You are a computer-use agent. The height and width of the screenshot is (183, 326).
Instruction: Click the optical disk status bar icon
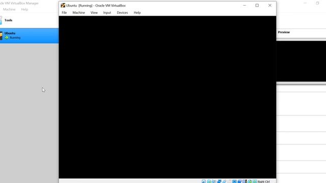pyautogui.click(x=209, y=181)
